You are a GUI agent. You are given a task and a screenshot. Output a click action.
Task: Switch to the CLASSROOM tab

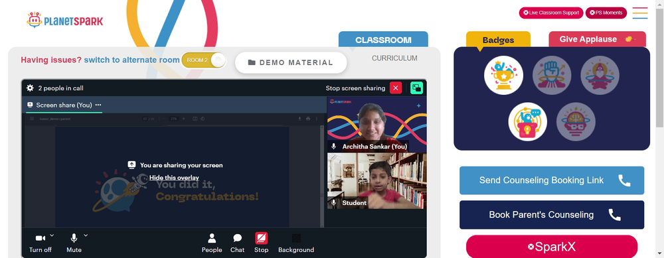coord(383,40)
